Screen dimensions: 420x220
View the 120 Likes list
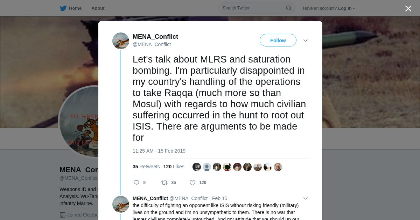(174, 167)
